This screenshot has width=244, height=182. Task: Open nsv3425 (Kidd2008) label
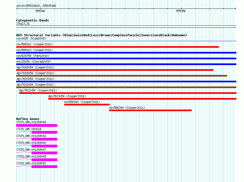click(31, 38)
